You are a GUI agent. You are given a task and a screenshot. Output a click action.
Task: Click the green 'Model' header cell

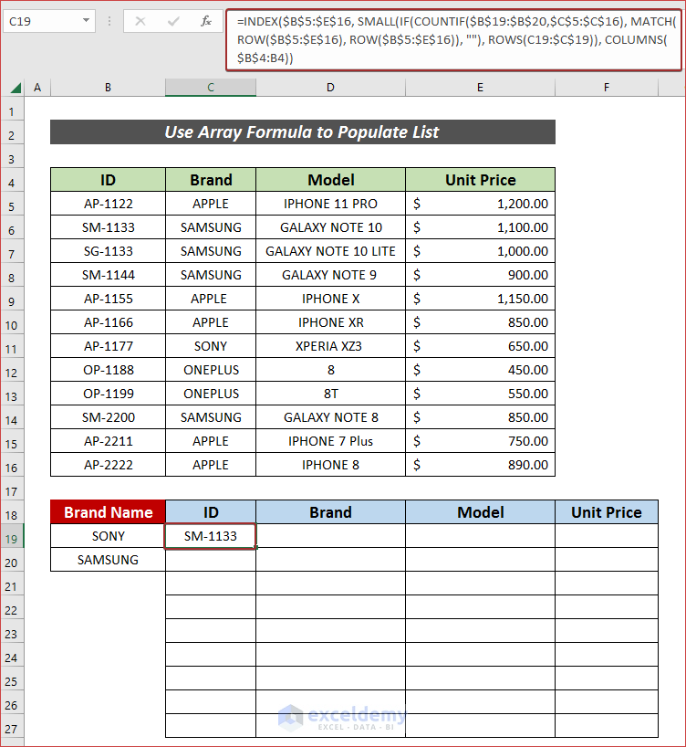(x=330, y=180)
